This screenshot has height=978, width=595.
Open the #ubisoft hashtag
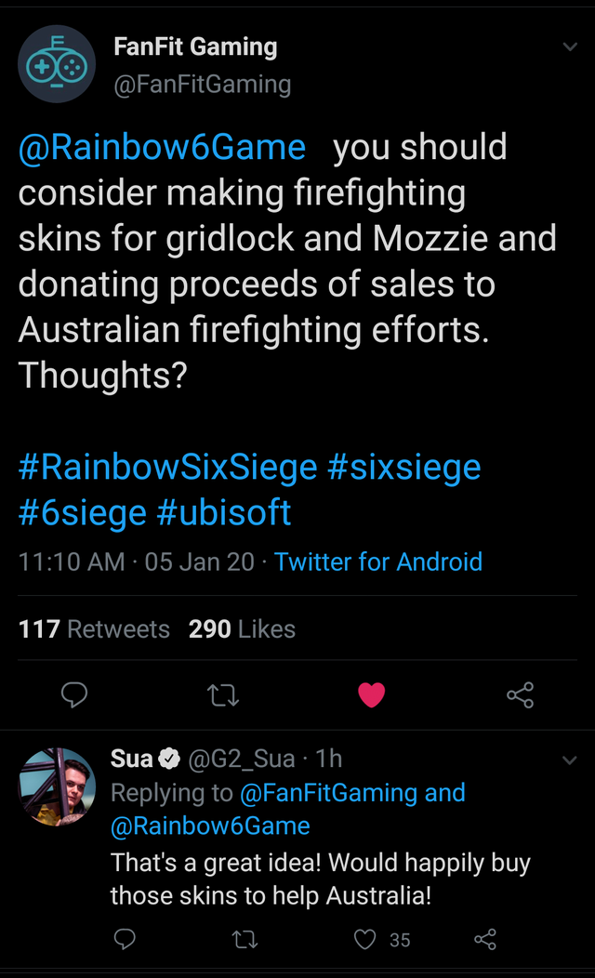(223, 512)
